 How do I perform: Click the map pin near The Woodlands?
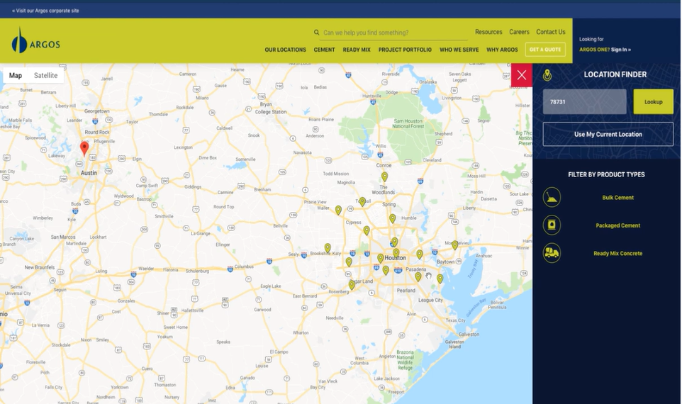pyautogui.click(x=384, y=176)
